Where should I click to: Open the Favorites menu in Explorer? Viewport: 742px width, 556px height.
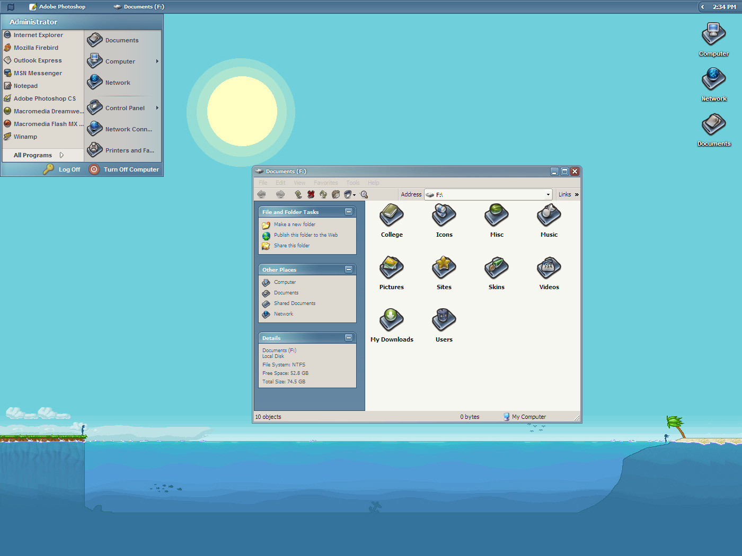326,183
